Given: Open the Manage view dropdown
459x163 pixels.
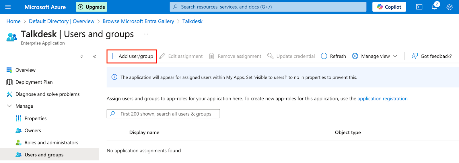Looking at the screenshot, I should (375, 56).
